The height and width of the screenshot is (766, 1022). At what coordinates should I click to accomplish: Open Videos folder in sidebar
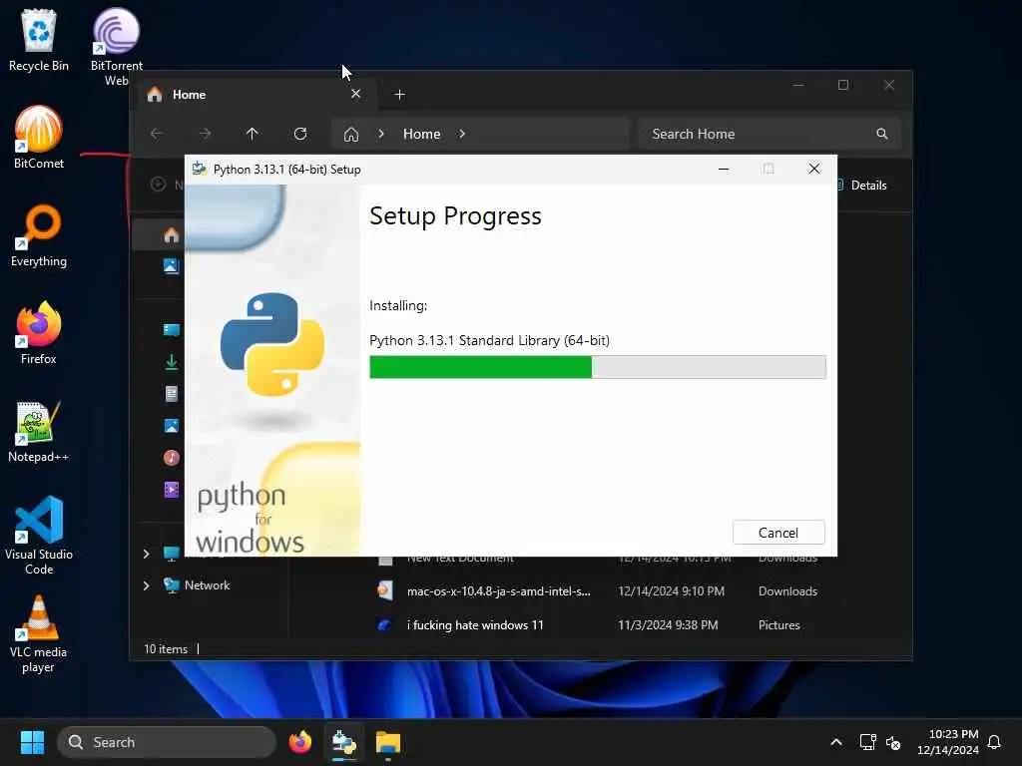[x=172, y=489]
